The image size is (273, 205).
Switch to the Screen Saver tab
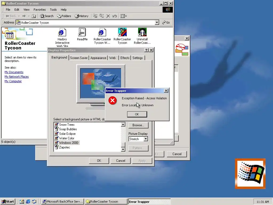pos(79,58)
